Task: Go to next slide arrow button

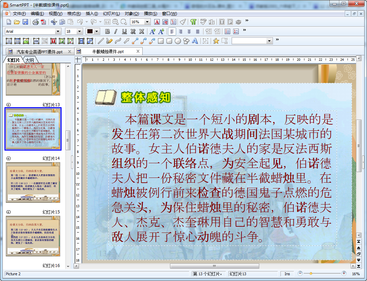Action: (358, 260)
